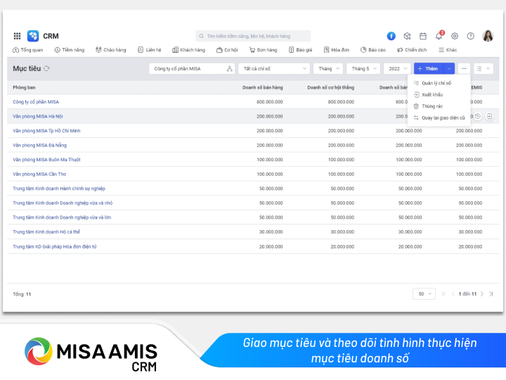Open the help question mark icon
The width and height of the screenshot is (506, 380).
pos(470,36)
